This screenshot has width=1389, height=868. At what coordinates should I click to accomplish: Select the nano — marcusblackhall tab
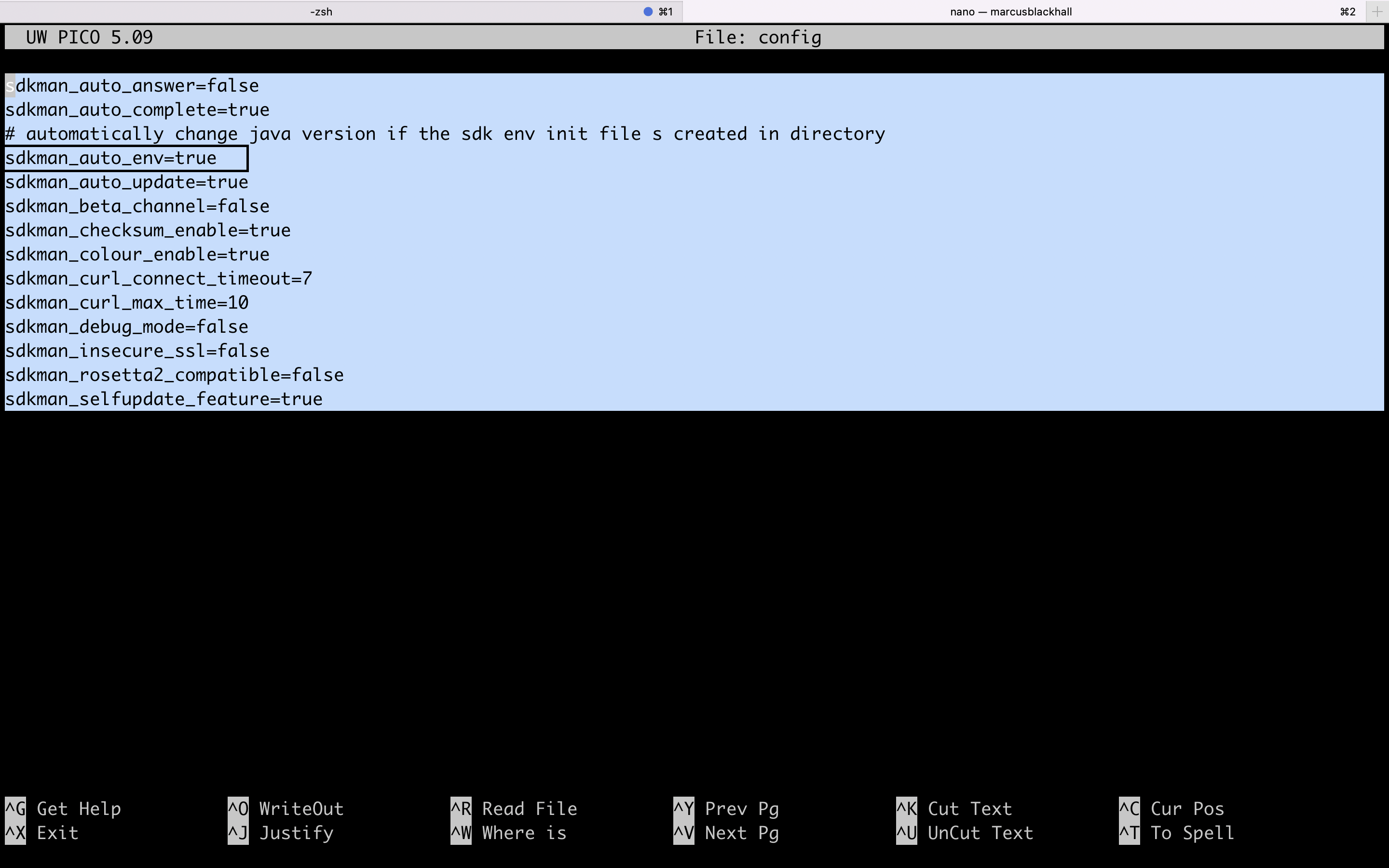[1024, 12]
